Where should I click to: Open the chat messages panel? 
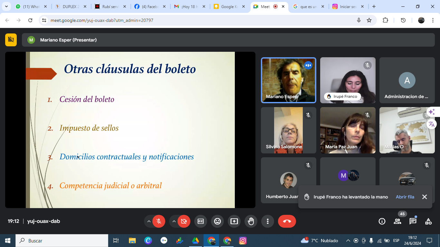pos(413,221)
